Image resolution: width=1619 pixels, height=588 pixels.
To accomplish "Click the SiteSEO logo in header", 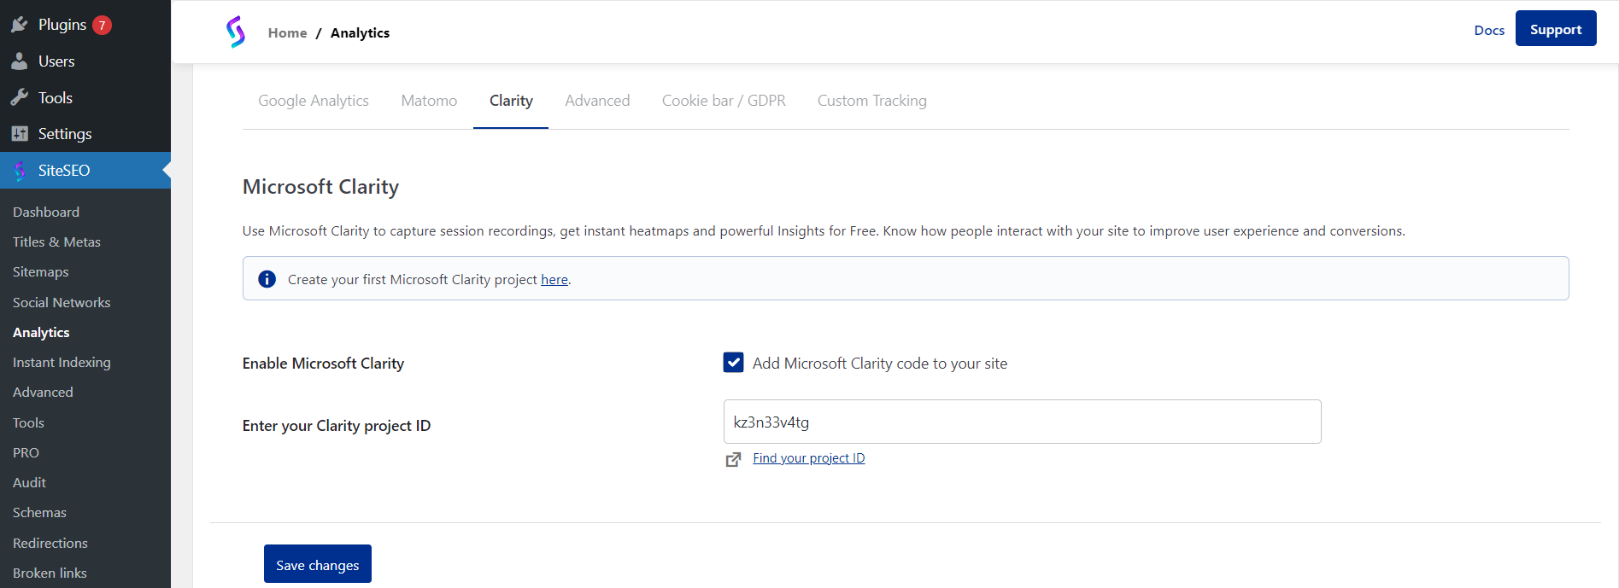I will point(236,32).
